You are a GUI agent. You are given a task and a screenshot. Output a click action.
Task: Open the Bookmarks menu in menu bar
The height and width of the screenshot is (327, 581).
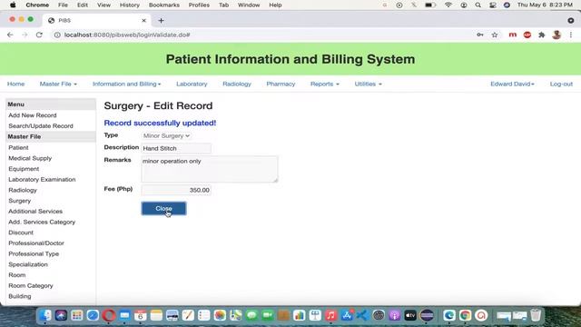tap(163, 5)
